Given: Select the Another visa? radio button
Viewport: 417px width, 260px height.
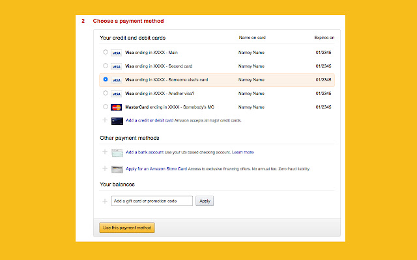Looking at the screenshot, I should 106,93.
